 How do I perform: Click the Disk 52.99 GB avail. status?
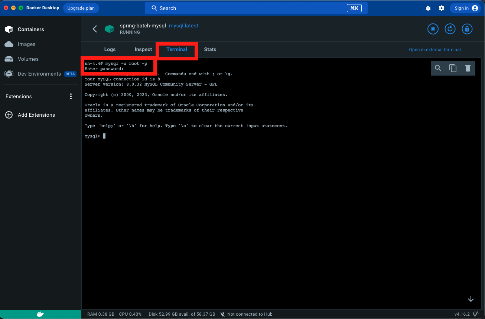click(182, 314)
